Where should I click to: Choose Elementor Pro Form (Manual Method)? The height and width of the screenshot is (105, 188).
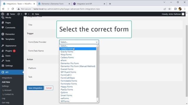pos(78,66)
